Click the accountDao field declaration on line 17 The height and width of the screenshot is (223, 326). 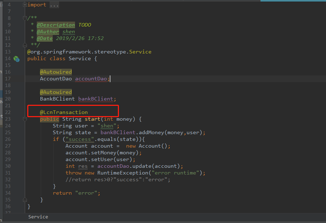91,79
